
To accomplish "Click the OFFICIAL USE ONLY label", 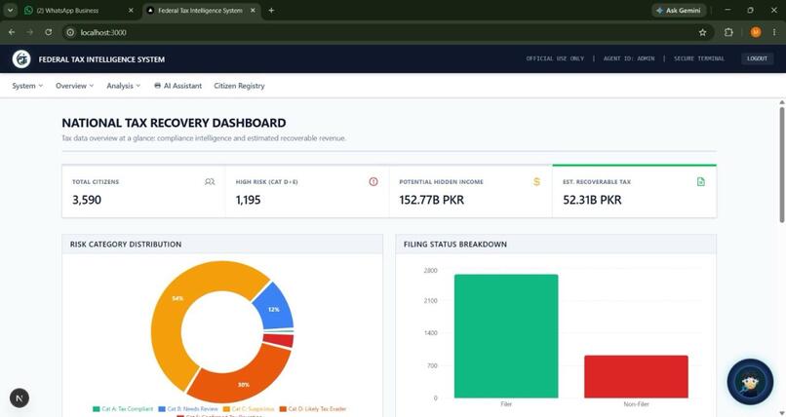I will coord(555,58).
